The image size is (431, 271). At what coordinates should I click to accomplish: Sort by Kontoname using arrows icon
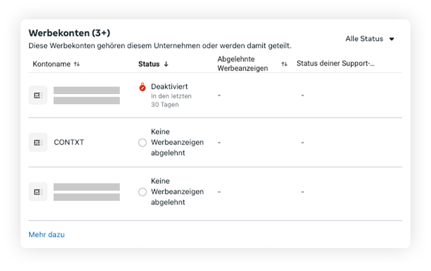(x=77, y=64)
